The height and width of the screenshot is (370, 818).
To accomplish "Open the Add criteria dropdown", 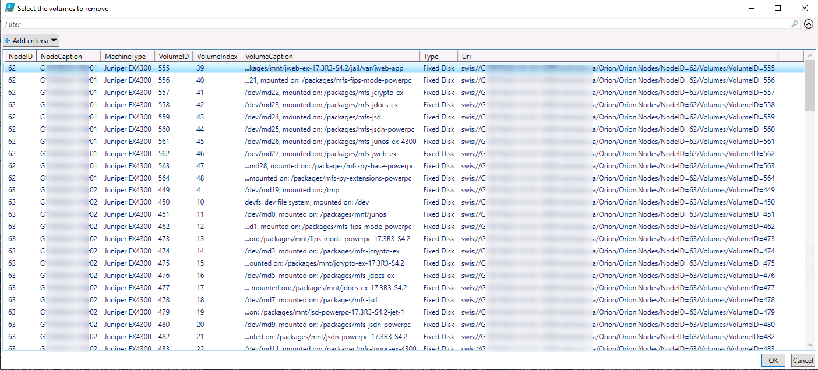I will tap(31, 40).
